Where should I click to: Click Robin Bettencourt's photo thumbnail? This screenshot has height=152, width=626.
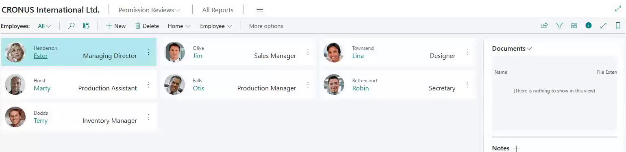(x=334, y=84)
